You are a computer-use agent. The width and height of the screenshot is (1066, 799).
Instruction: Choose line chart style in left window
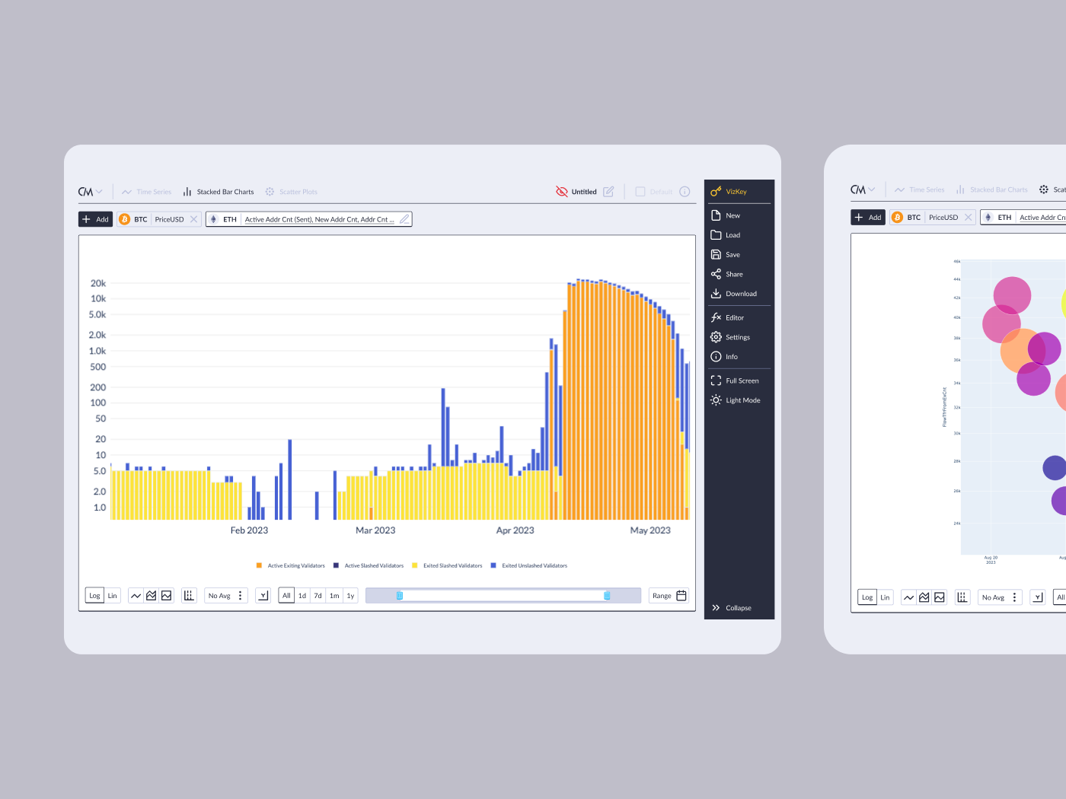[136, 596]
